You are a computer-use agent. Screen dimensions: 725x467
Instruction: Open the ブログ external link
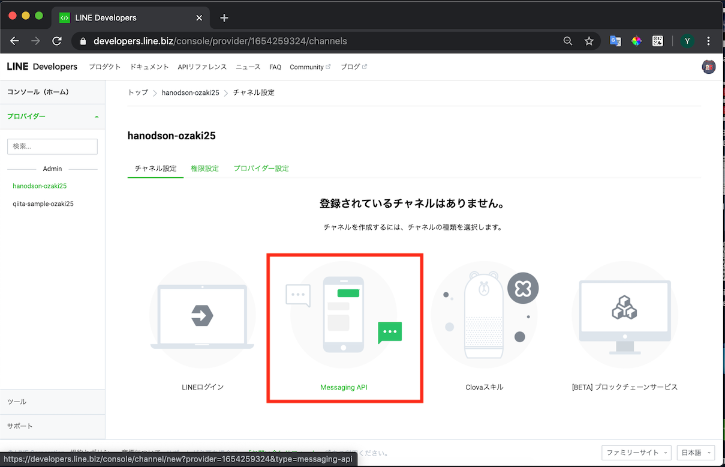(x=354, y=67)
